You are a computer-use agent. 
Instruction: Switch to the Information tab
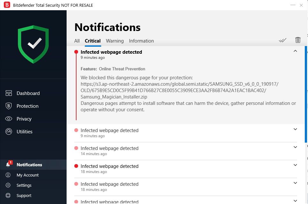[141, 41]
